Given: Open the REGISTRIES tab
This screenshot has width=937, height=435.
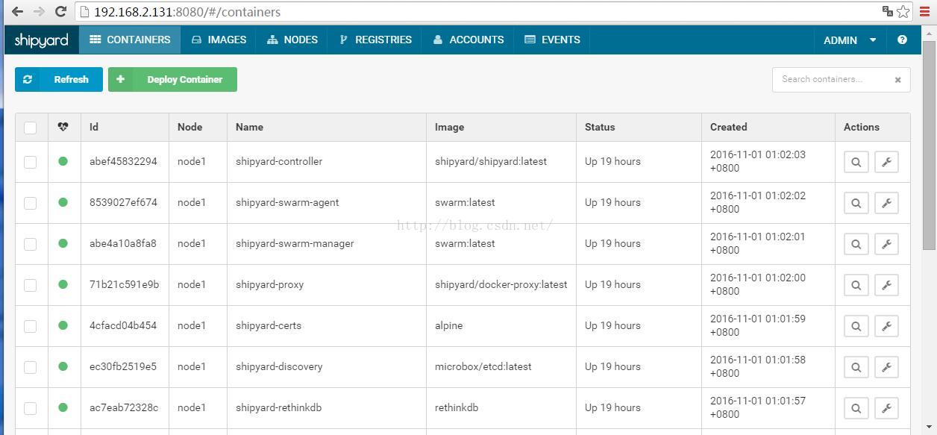Looking at the screenshot, I should [x=375, y=40].
